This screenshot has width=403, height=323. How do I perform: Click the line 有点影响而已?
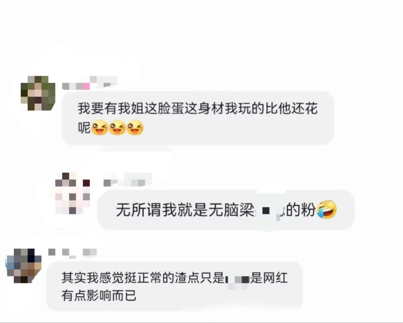point(99,295)
